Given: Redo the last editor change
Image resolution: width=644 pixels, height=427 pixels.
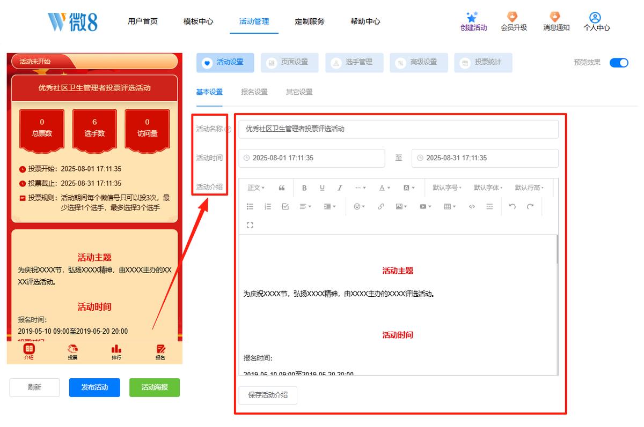Looking at the screenshot, I should tap(530, 206).
